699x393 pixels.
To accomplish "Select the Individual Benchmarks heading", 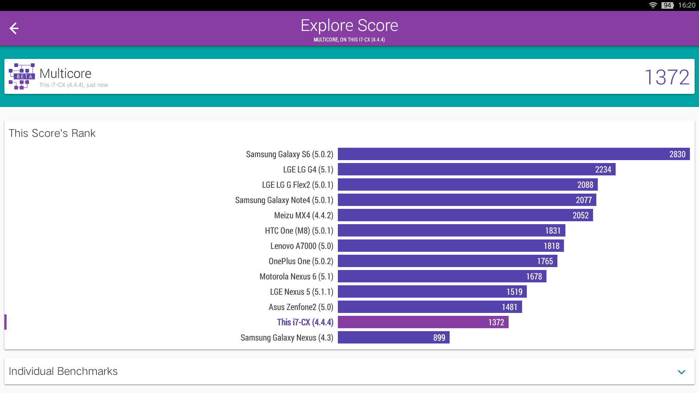I will 63,371.
